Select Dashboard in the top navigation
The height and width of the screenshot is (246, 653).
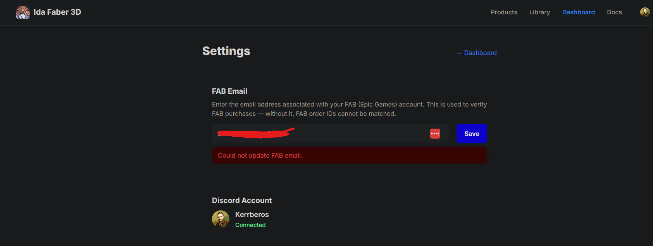(578, 12)
